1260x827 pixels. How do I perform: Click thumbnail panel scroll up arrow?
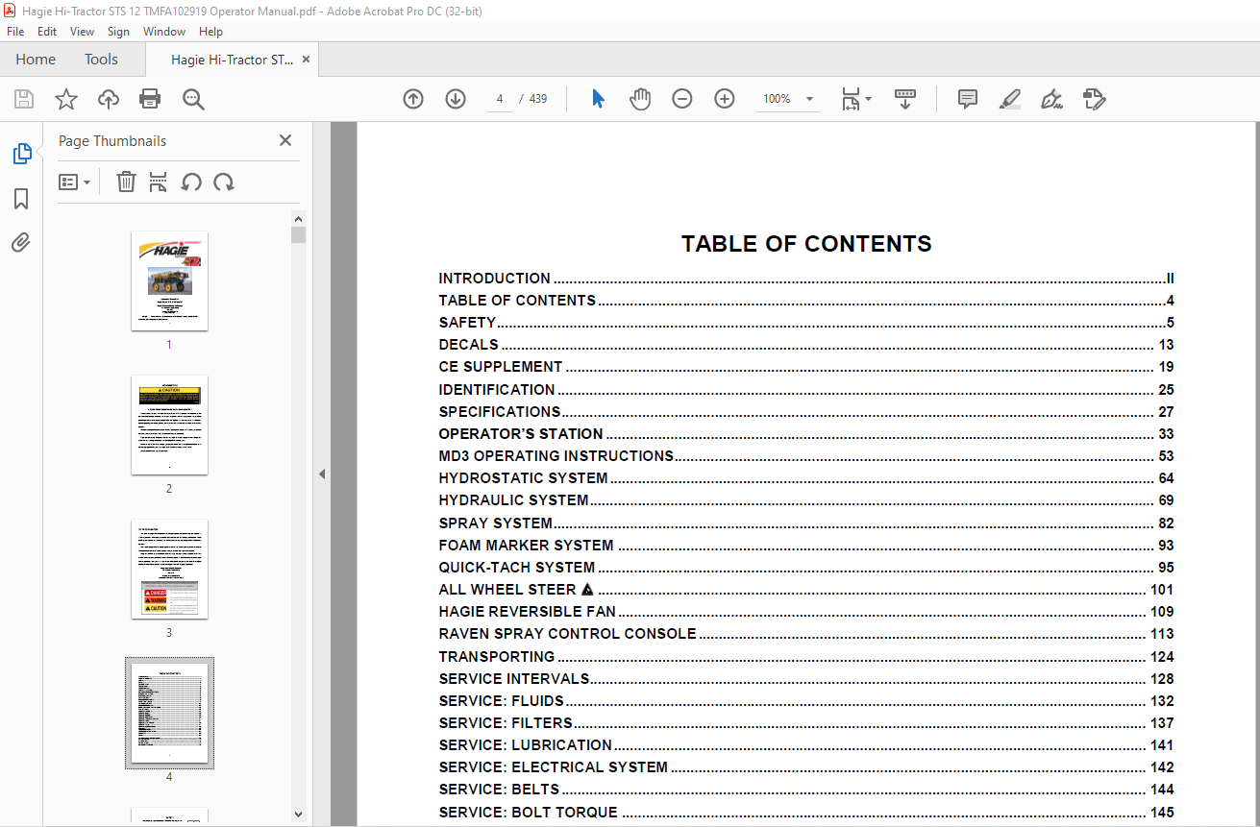tap(298, 219)
